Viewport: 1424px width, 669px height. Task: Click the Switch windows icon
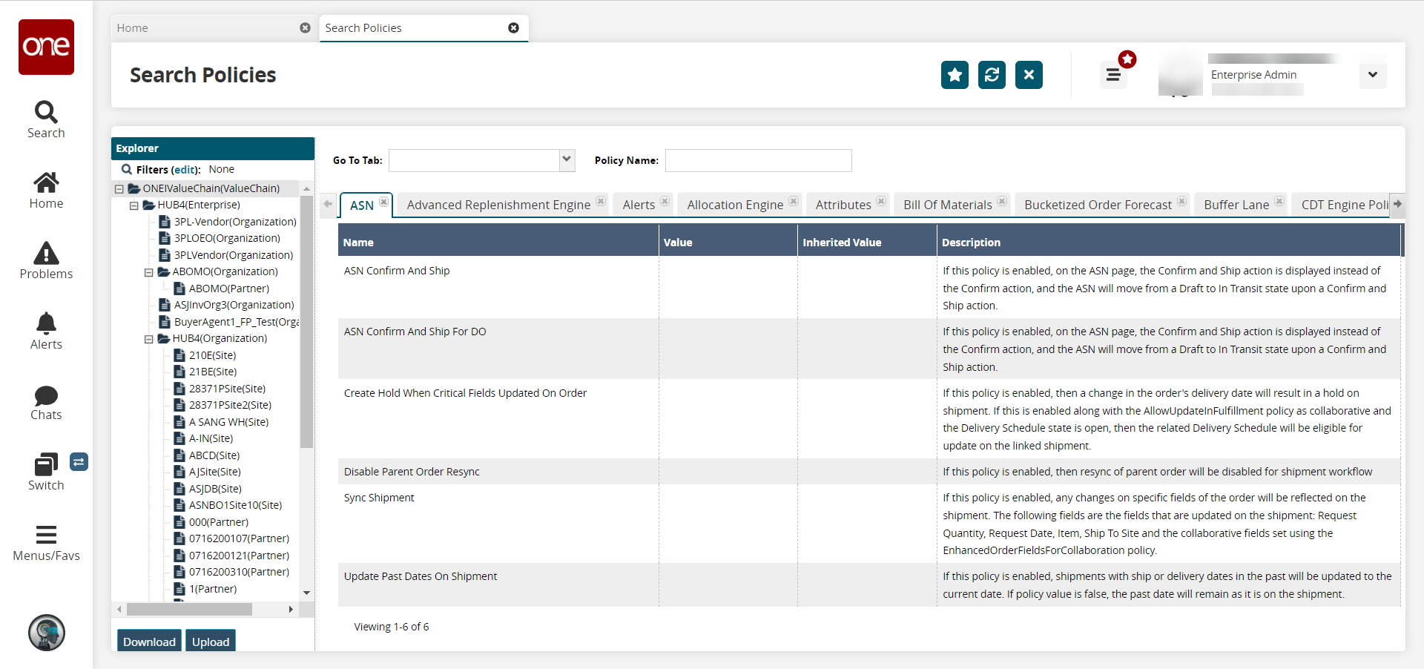pyautogui.click(x=46, y=465)
